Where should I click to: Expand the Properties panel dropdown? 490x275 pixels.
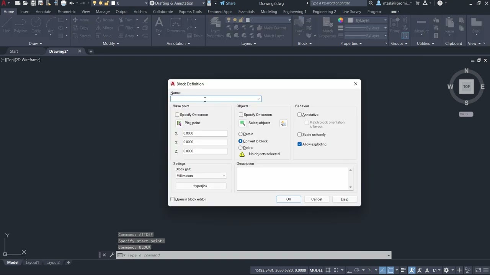(x=351, y=44)
